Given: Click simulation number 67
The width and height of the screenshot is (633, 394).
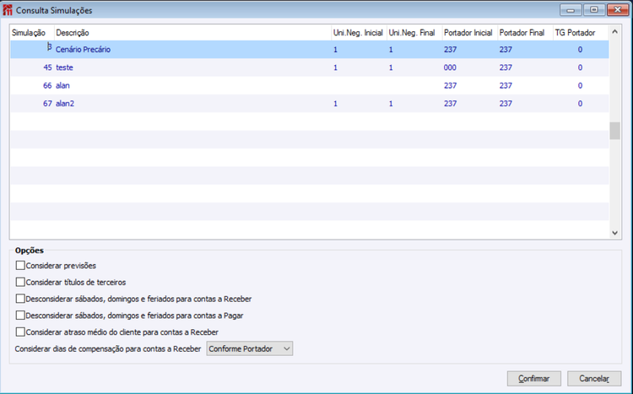Looking at the screenshot, I should tap(47, 103).
